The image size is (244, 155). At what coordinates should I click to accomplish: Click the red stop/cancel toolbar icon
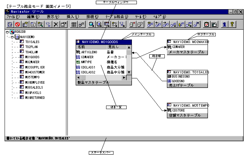tap(17, 24)
